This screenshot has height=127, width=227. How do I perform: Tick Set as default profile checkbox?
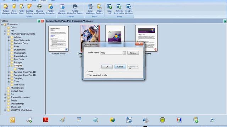coord(88,75)
